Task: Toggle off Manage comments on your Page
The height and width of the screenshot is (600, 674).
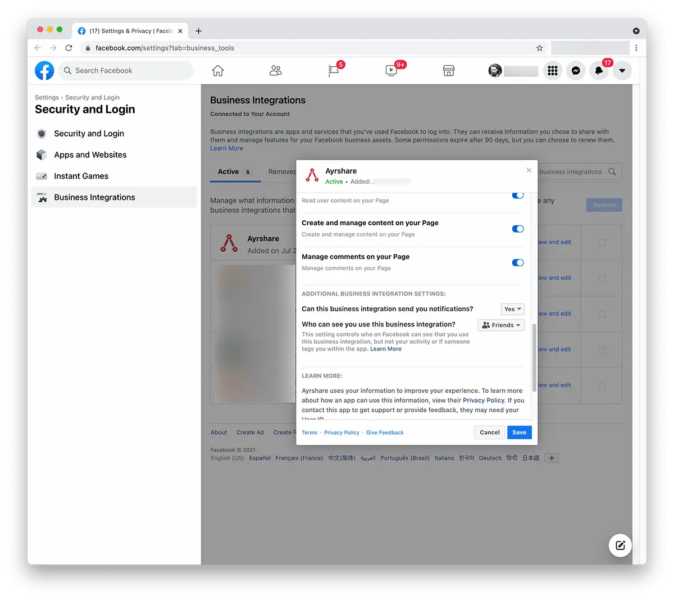Action: (x=518, y=262)
